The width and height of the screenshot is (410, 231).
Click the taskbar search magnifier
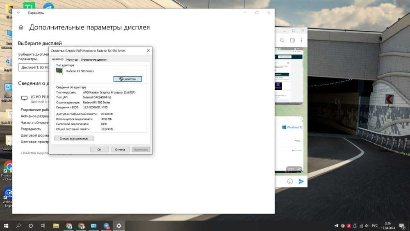[18, 226]
